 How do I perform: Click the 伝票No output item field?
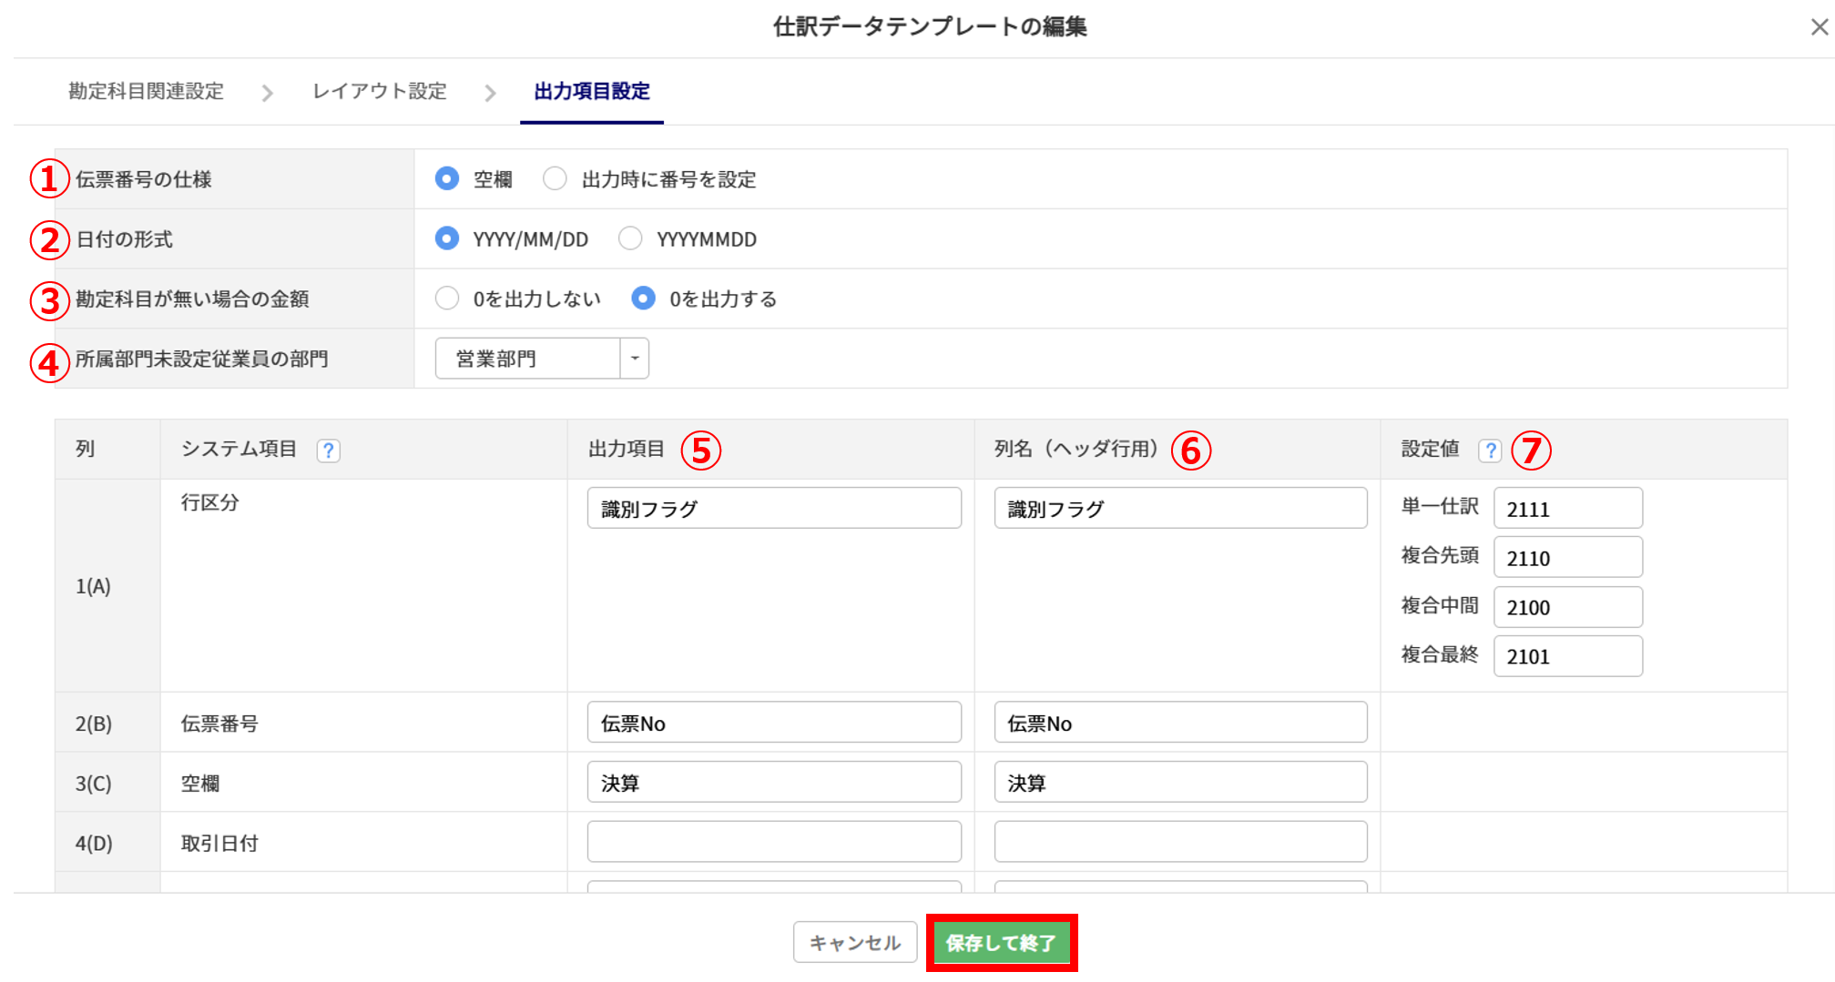[x=773, y=724]
